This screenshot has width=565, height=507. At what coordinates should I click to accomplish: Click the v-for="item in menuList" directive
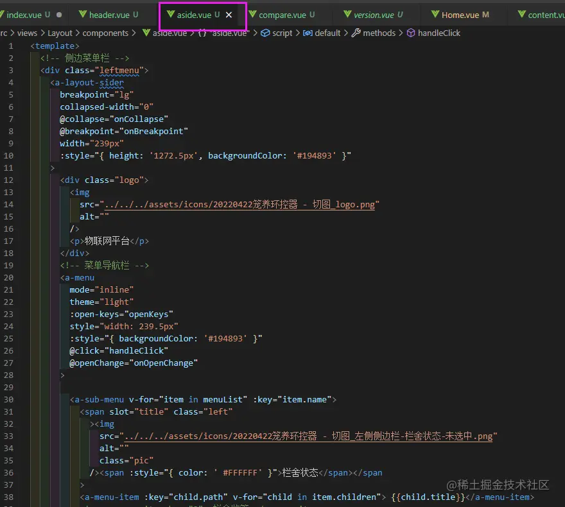[188, 400]
